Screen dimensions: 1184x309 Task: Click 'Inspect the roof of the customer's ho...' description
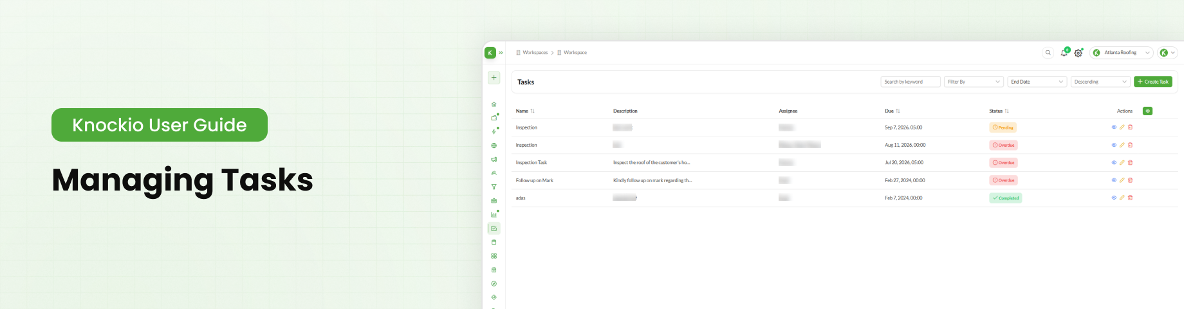tap(651, 163)
